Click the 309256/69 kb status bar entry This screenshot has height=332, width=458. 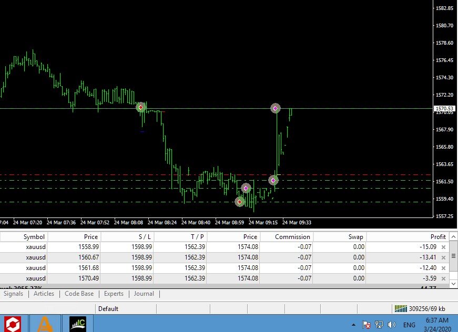(427, 309)
